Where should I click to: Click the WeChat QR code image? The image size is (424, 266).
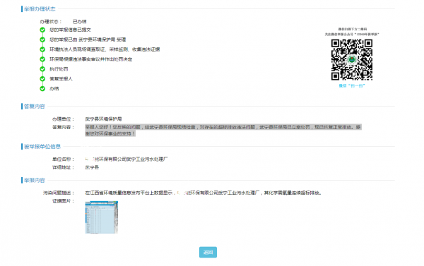point(352,60)
